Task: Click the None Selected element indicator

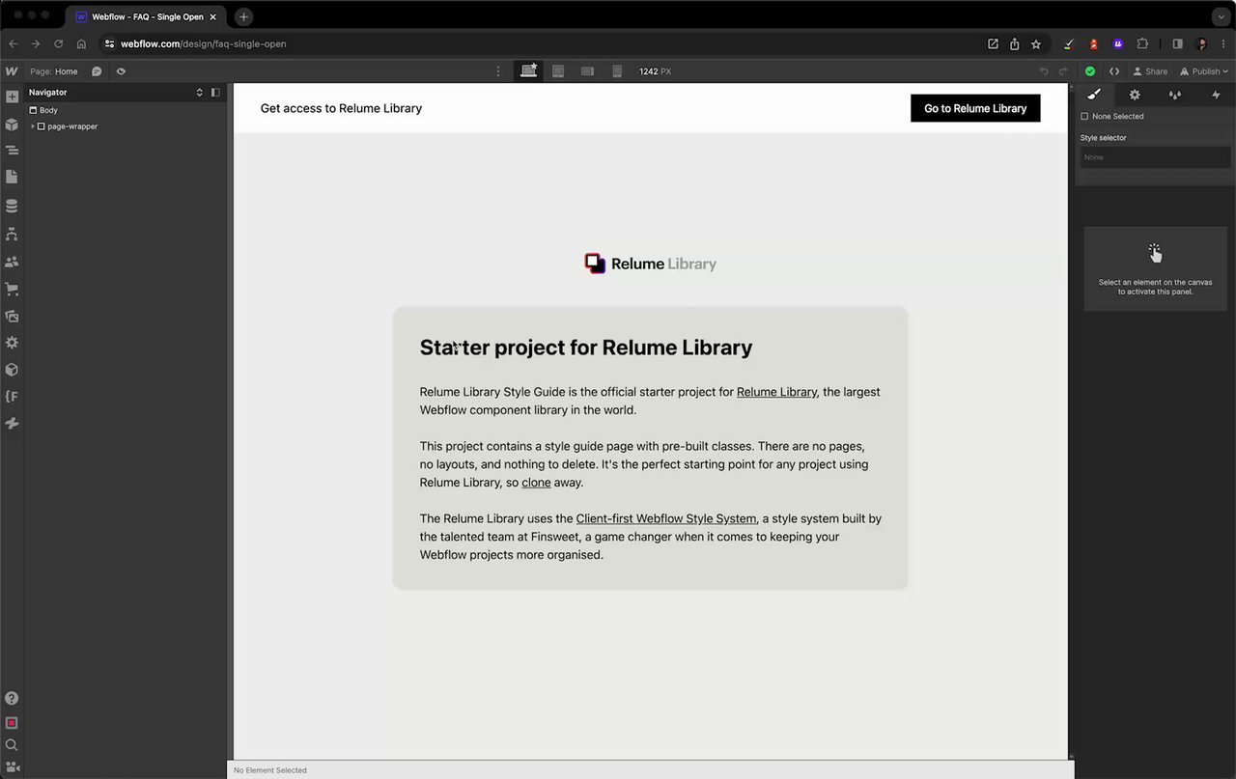Action: pos(1111,116)
